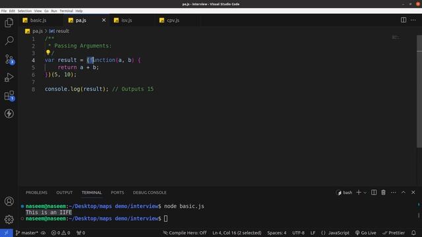Image resolution: width=422 pixels, height=237 pixels.
Task: Start Go Live server
Action: point(365,232)
